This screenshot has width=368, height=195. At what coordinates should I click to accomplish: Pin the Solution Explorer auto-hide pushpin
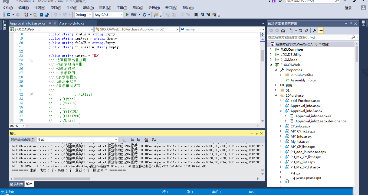[351, 24]
